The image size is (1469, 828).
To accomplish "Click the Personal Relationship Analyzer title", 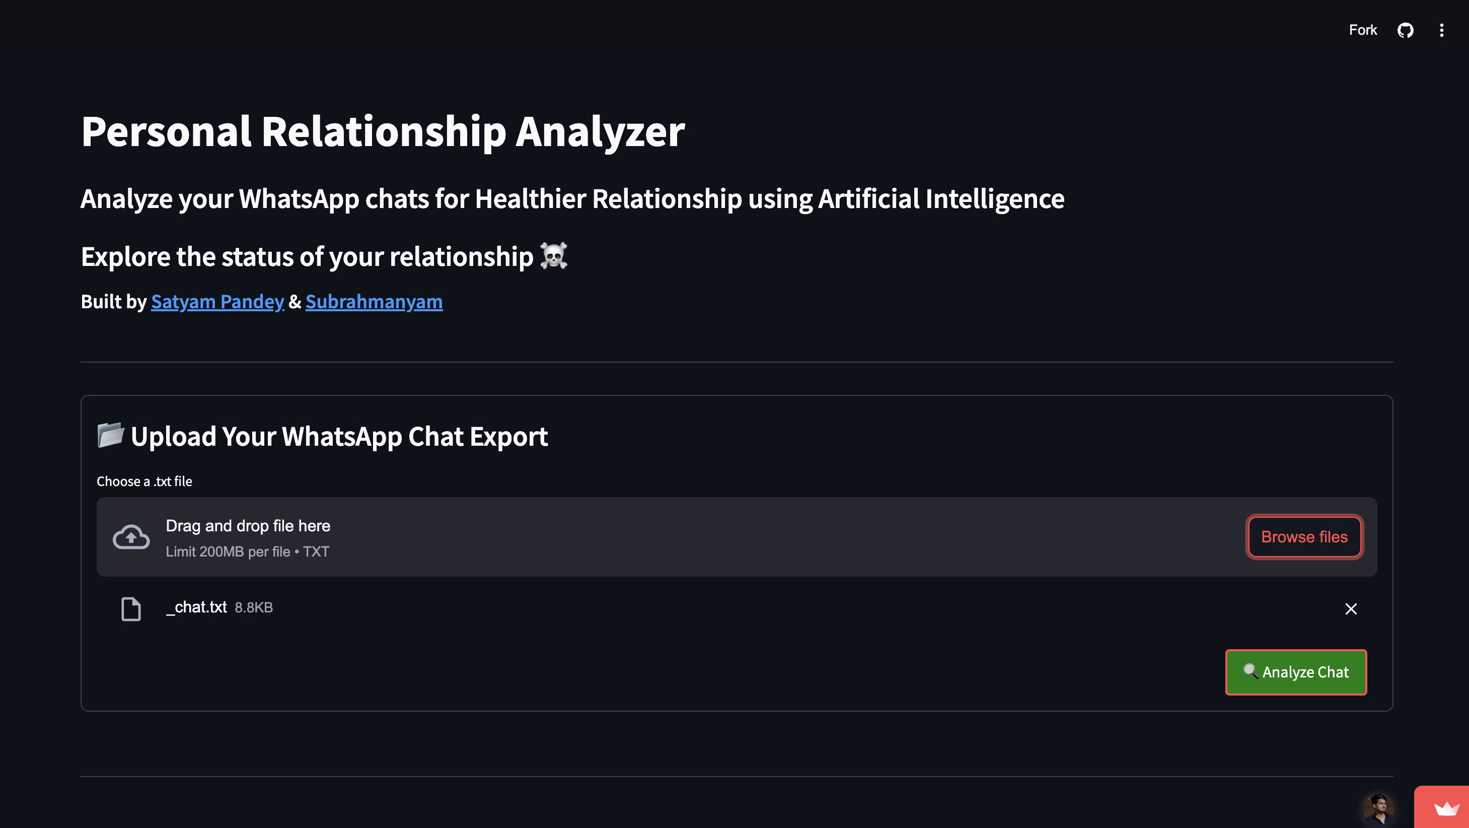I will coord(383,131).
